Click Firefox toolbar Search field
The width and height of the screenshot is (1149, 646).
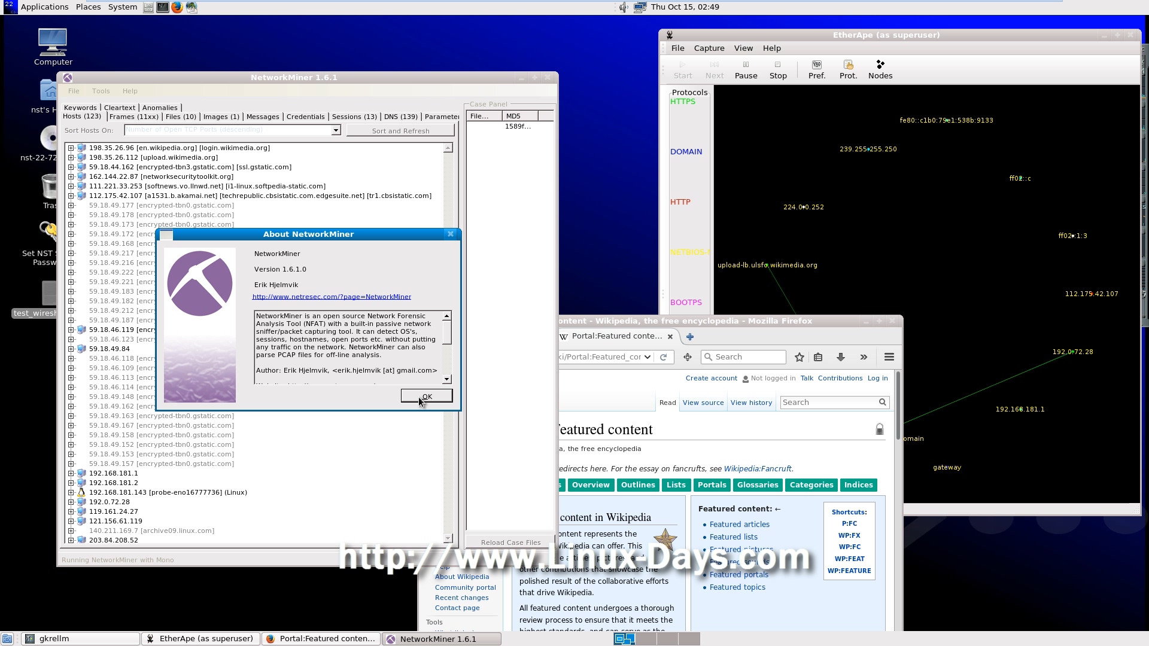pyautogui.click(x=743, y=357)
